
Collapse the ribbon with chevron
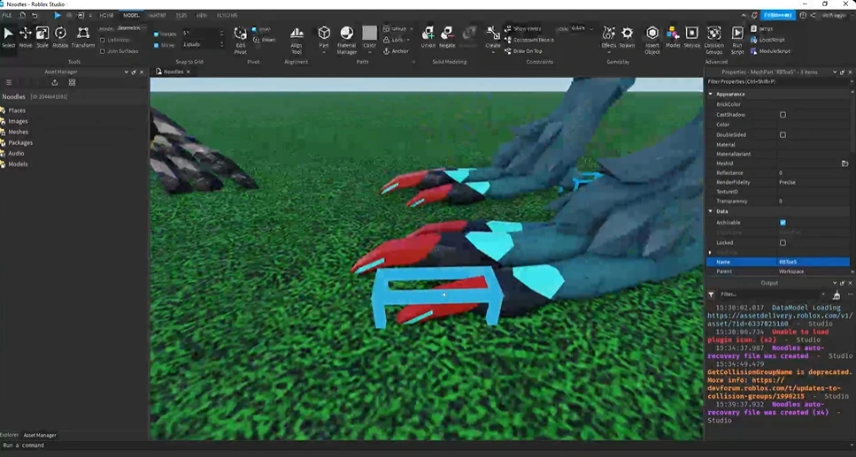(744, 15)
